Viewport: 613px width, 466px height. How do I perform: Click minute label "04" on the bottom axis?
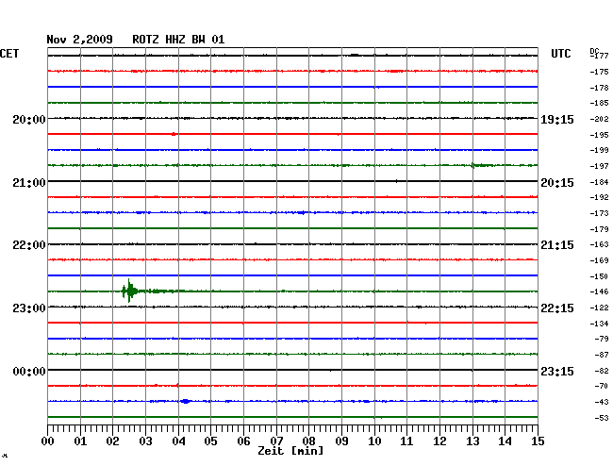coord(178,441)
